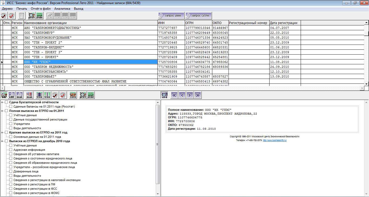This screenshot has width=369, height=197.
Task: Go to previous record with single-left arrow
Action: point(182,95)
